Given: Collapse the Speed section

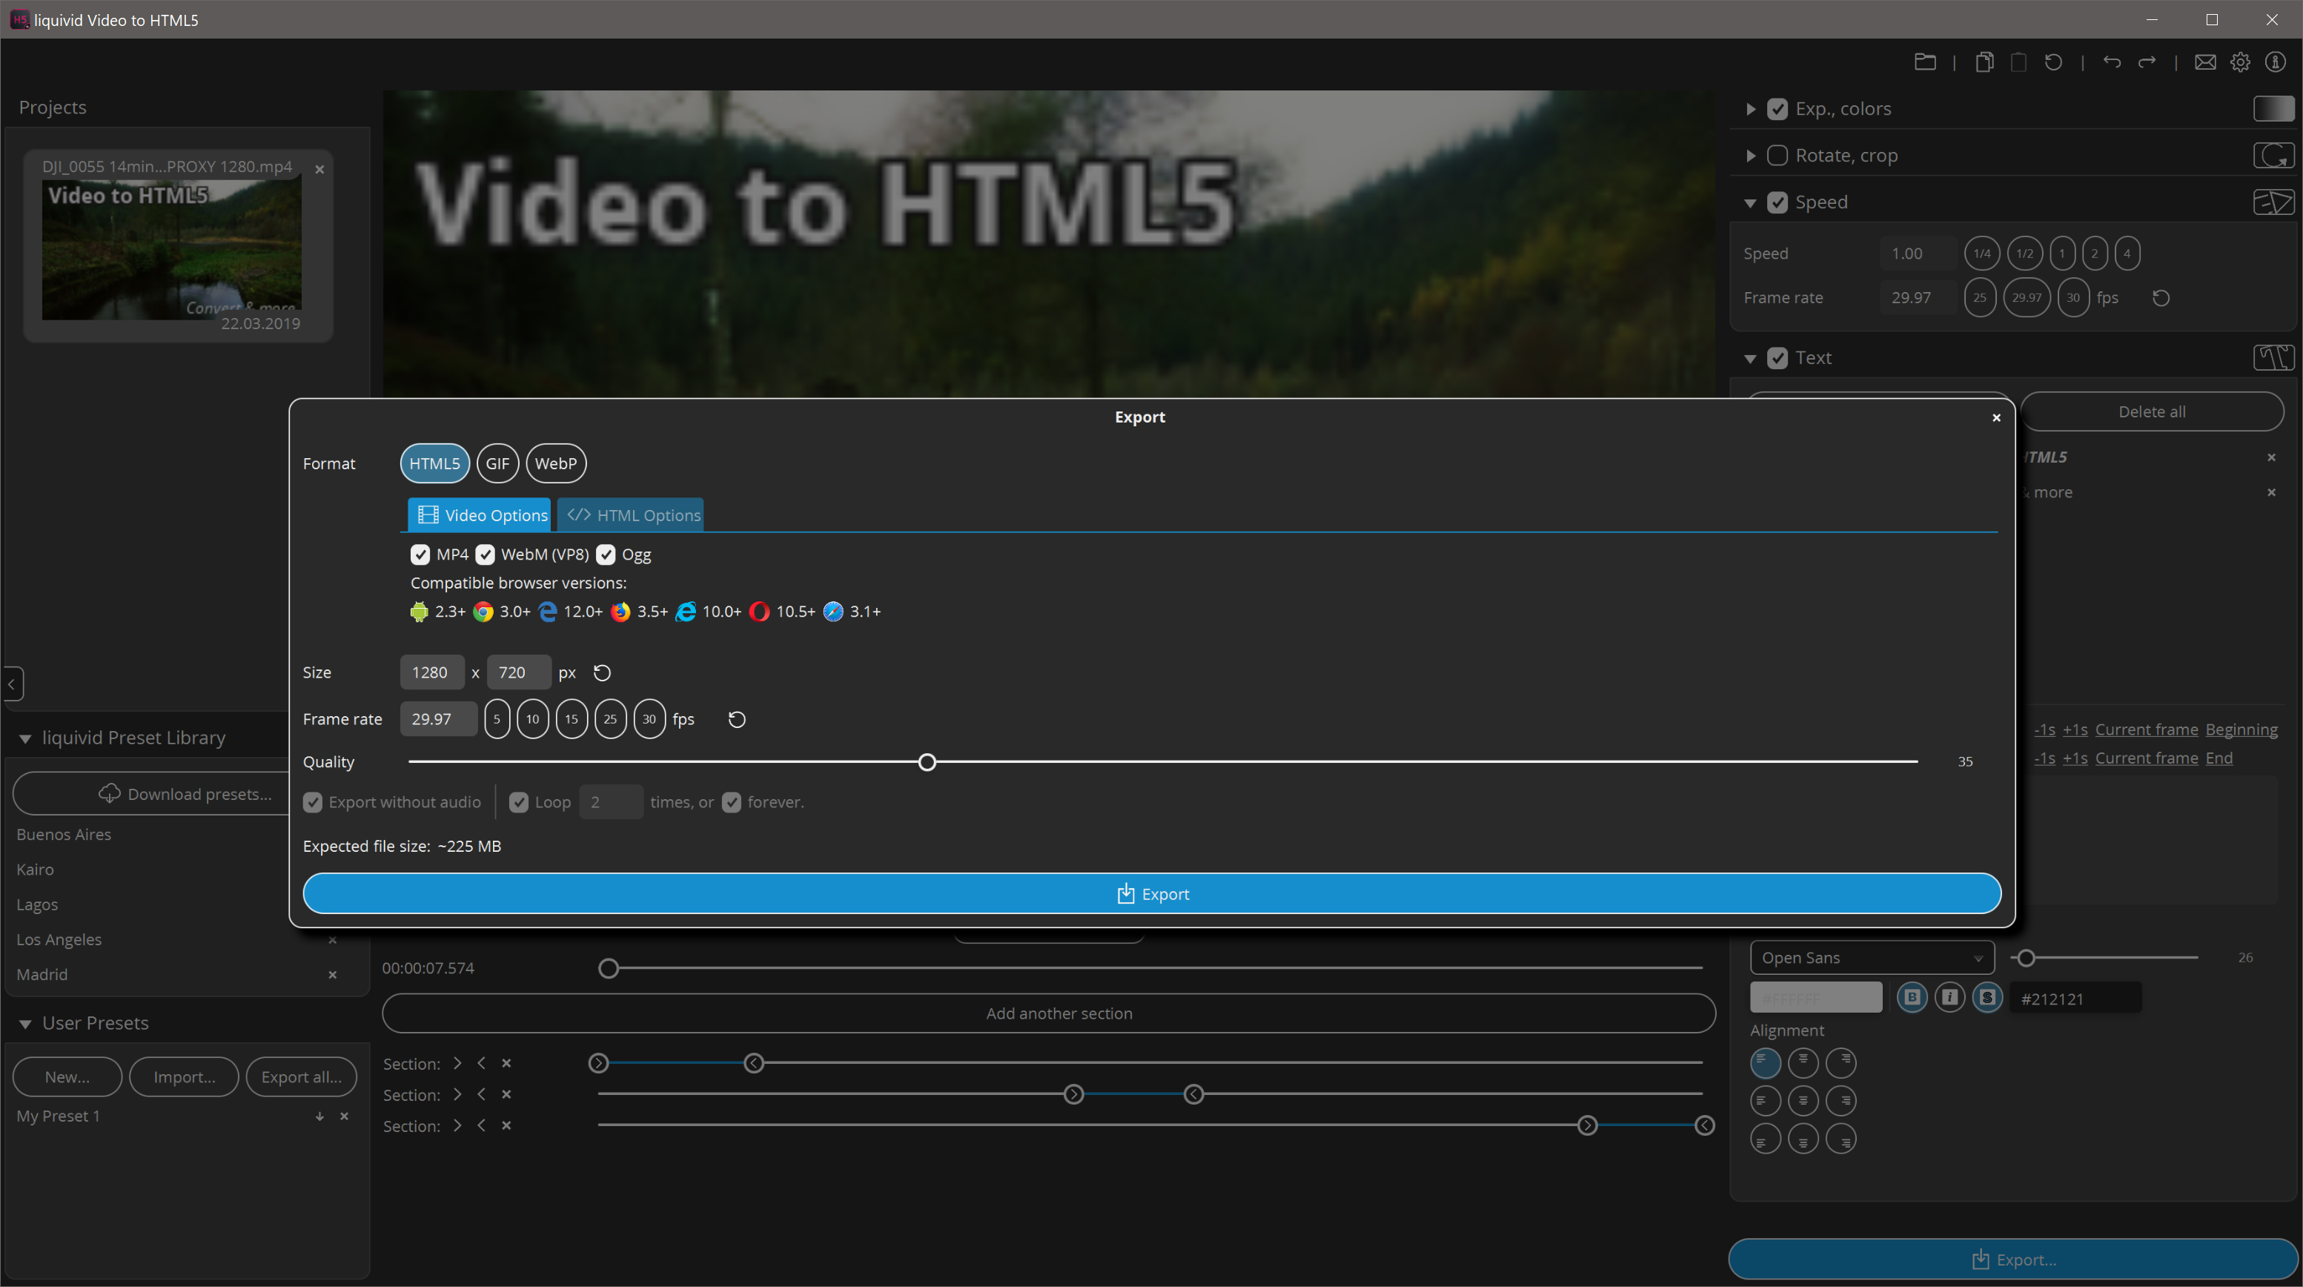Looking at the screenshot, I should click(x=1749, y=202).
